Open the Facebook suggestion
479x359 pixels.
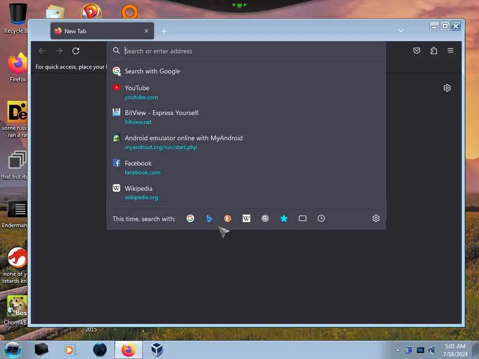click(246, 167)
